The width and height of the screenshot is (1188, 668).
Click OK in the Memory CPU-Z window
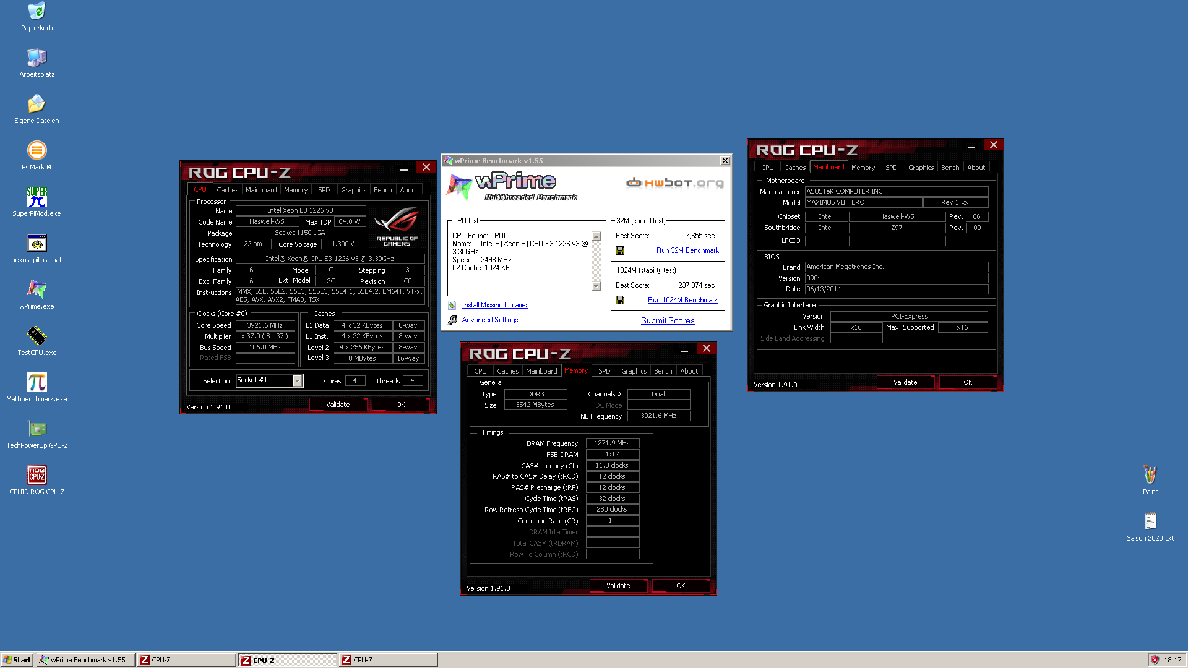(681, 586)
